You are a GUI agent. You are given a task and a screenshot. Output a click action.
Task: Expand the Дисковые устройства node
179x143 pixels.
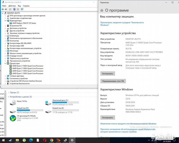(x=5, y=28)
